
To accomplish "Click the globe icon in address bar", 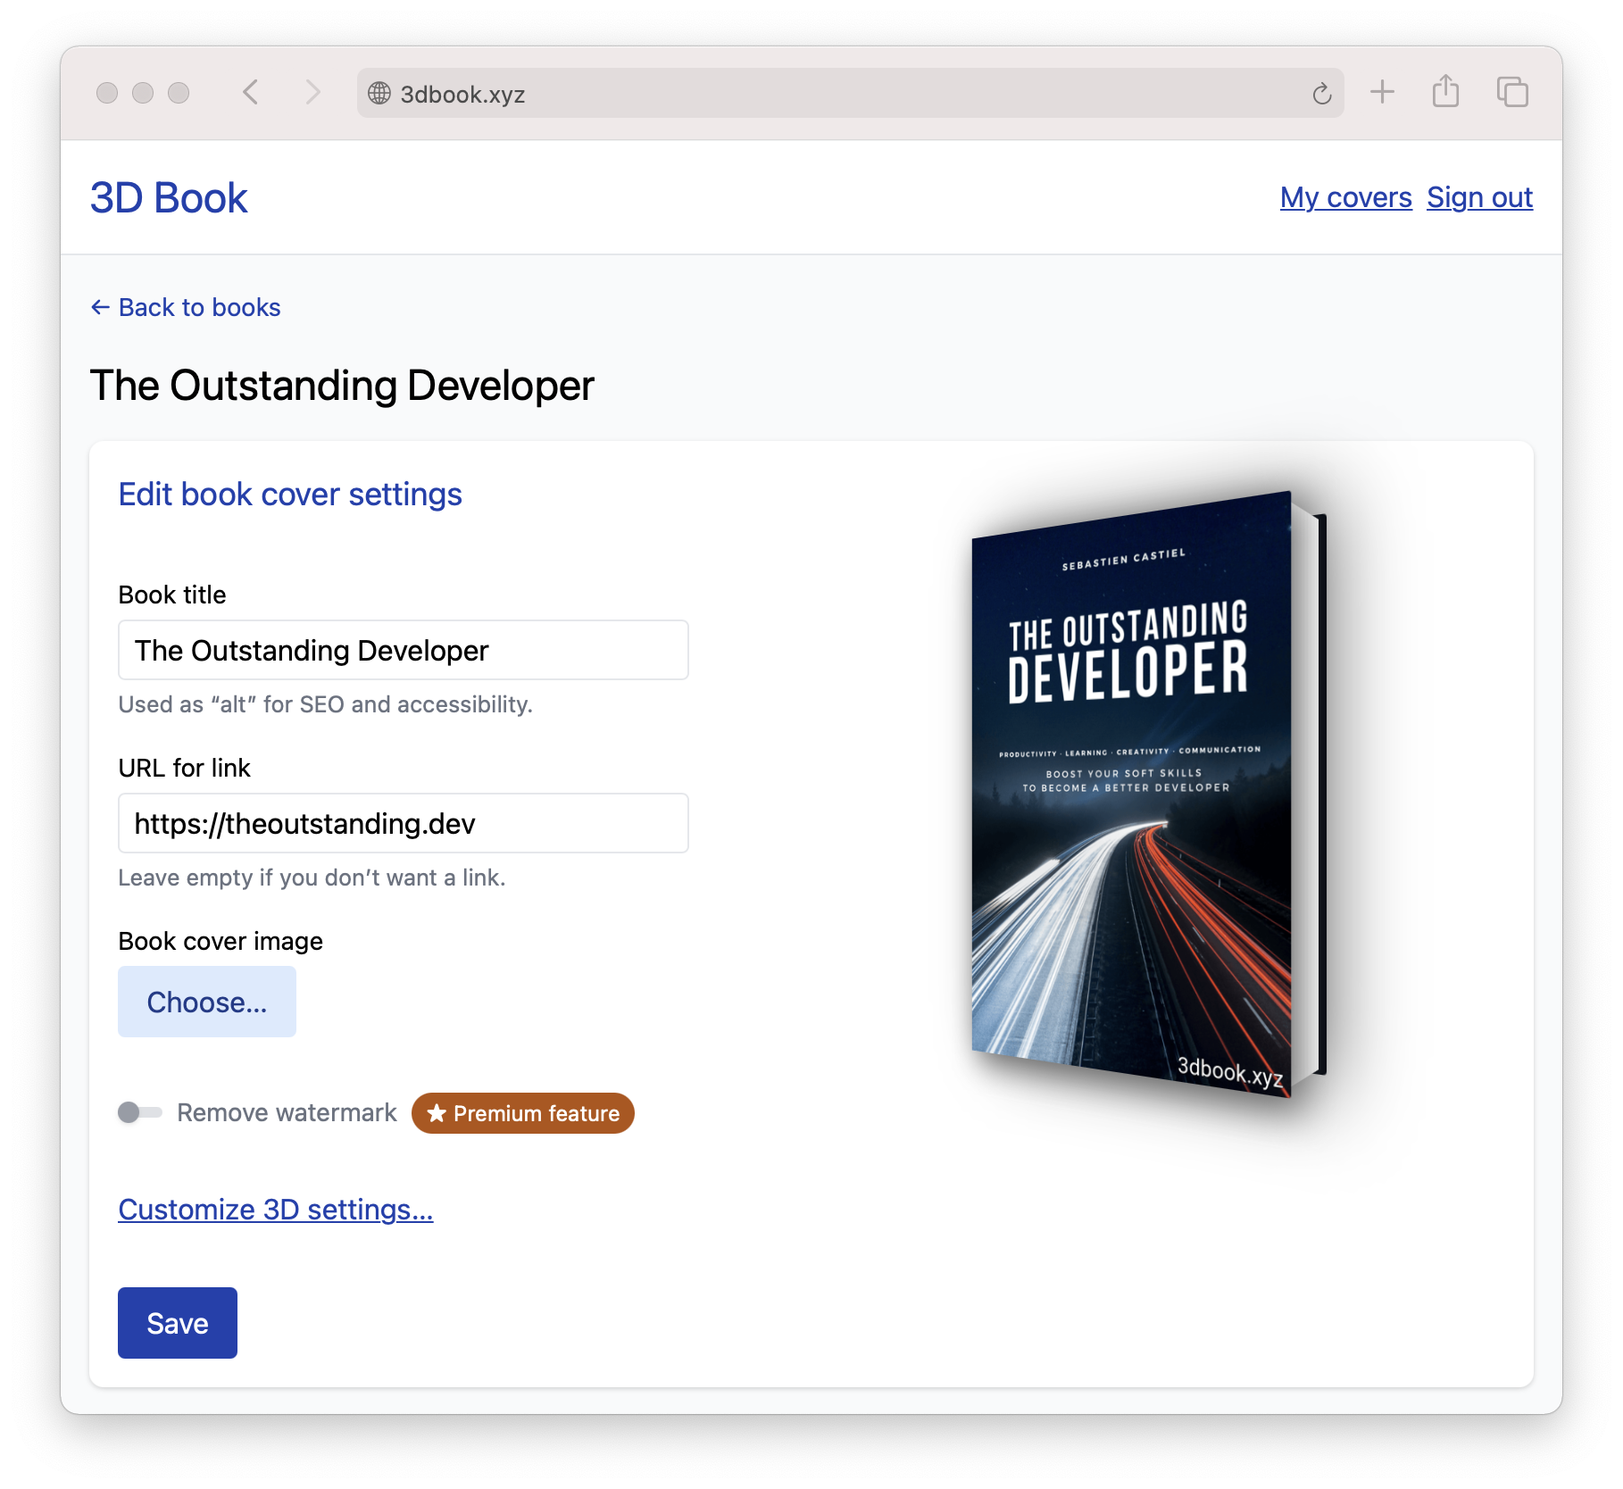I will (x=379, y=93).
